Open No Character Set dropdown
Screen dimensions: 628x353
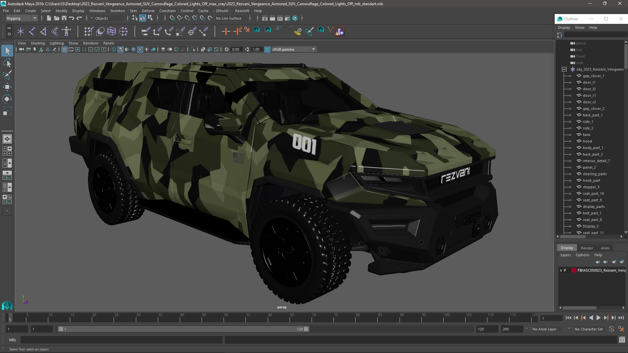pos(590,329)
